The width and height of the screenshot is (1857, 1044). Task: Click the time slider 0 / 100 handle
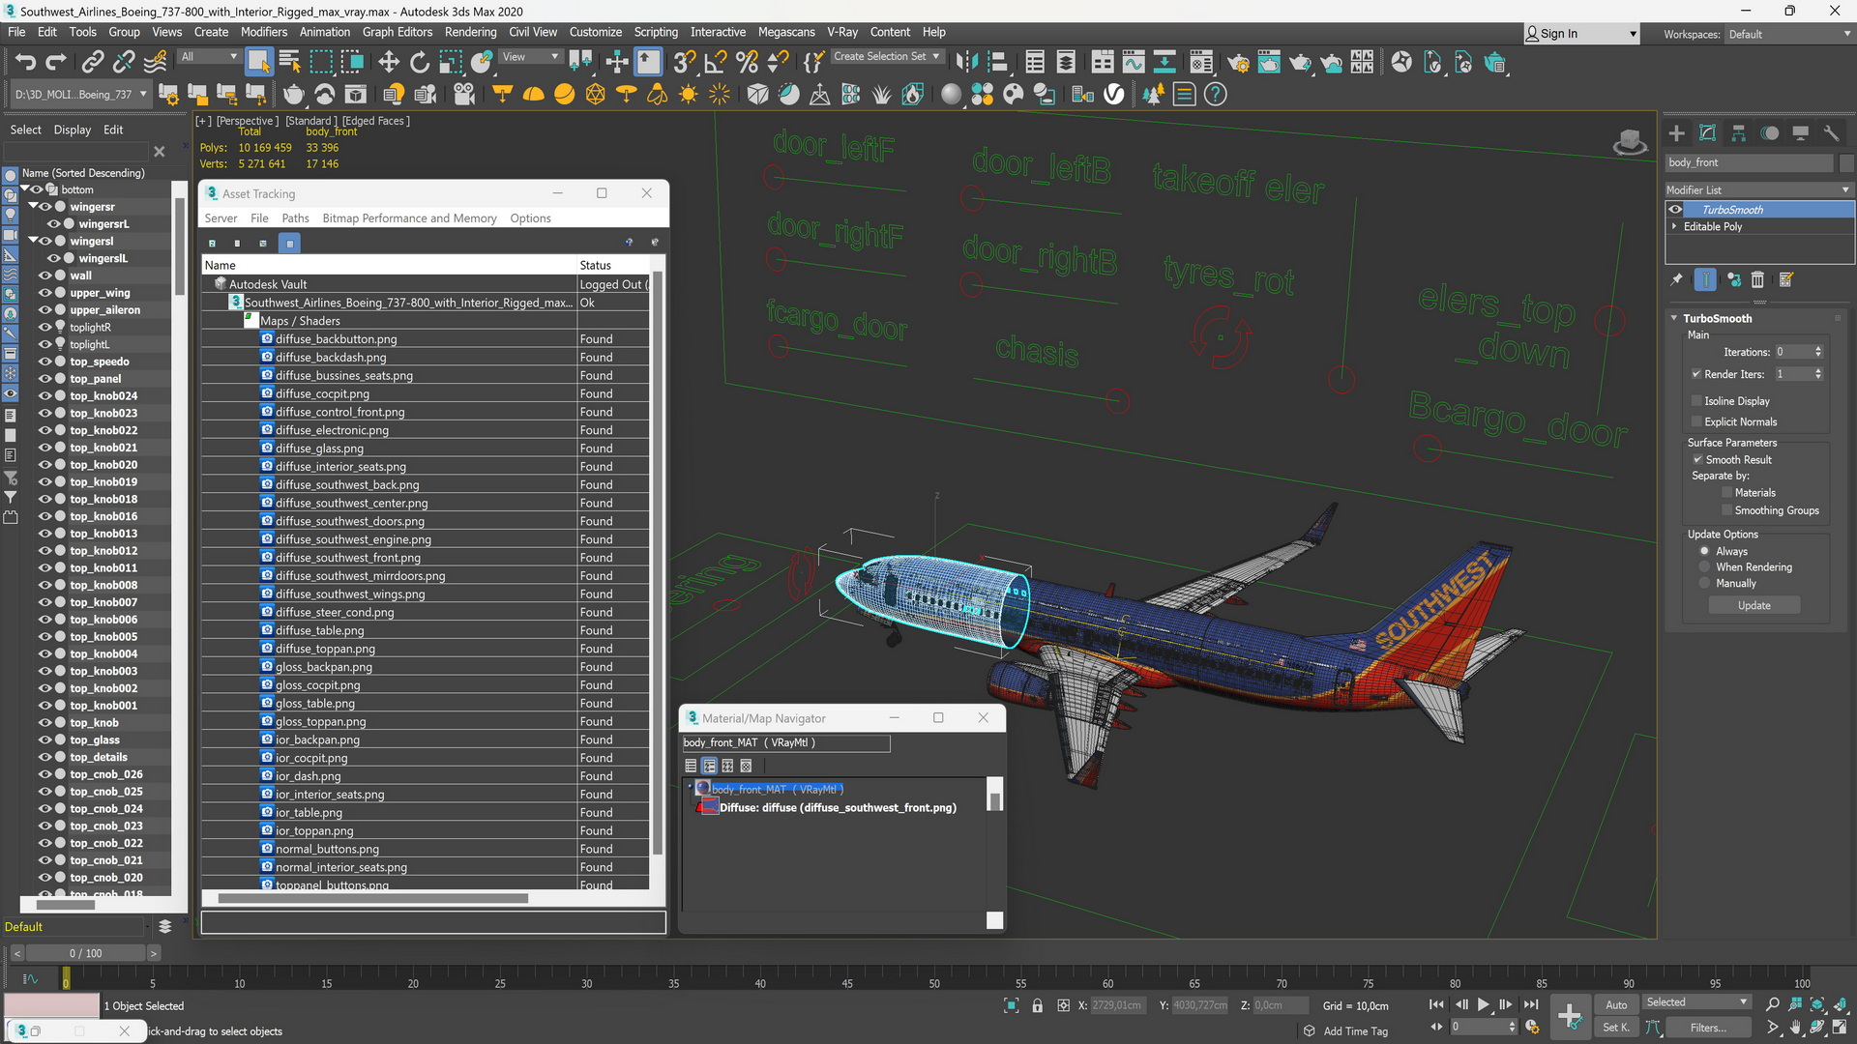tap(85, 953)
